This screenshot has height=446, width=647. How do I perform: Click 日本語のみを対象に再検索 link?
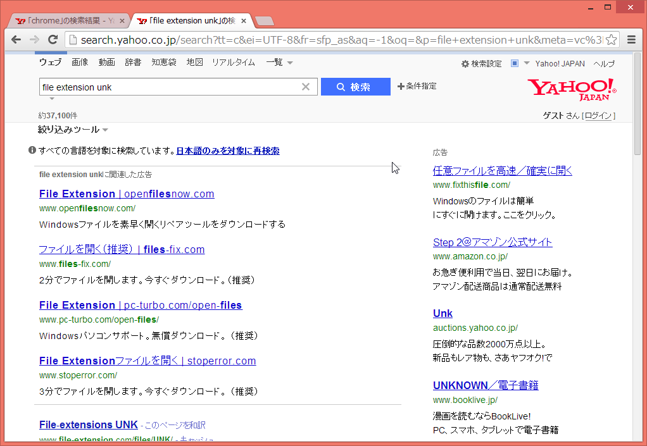tap(228, 151)
